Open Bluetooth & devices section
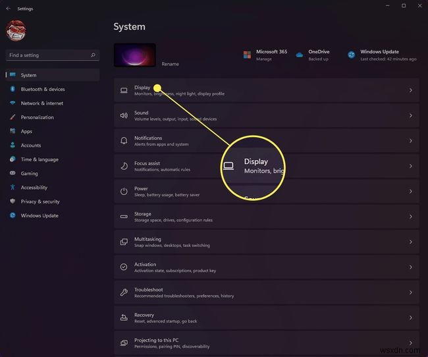Screen dimensions: 428x357 tap(43, 89)
